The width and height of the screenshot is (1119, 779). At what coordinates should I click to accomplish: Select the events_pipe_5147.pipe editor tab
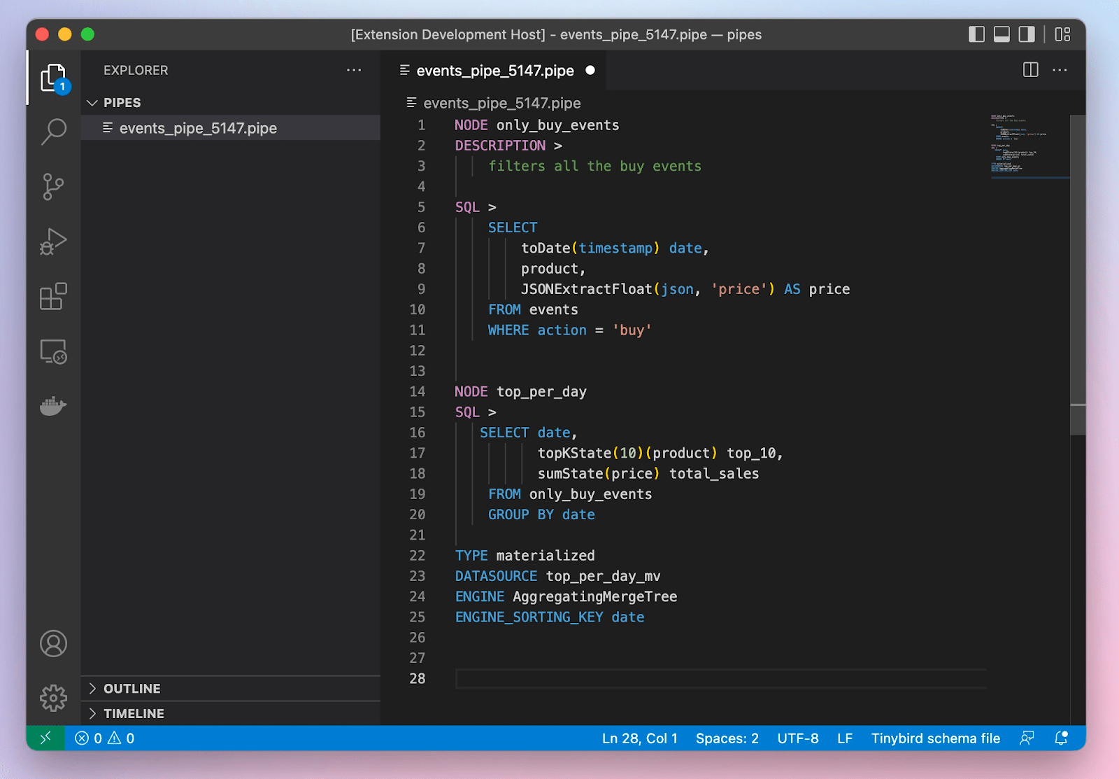coord(494,71)
